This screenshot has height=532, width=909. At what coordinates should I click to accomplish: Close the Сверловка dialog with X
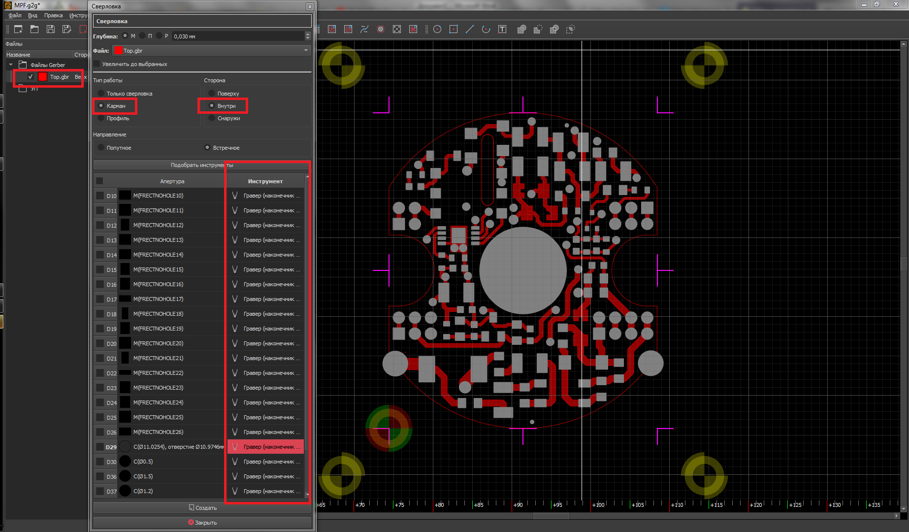click(x=310, y=6)
